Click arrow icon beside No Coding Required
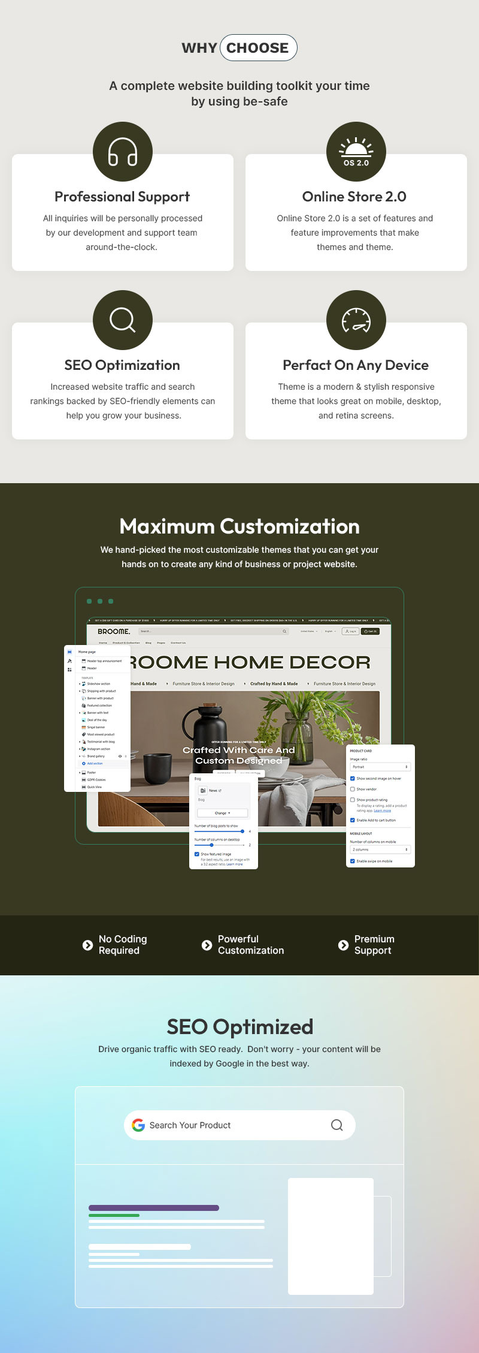The image size is (479, 1353). 87,945
